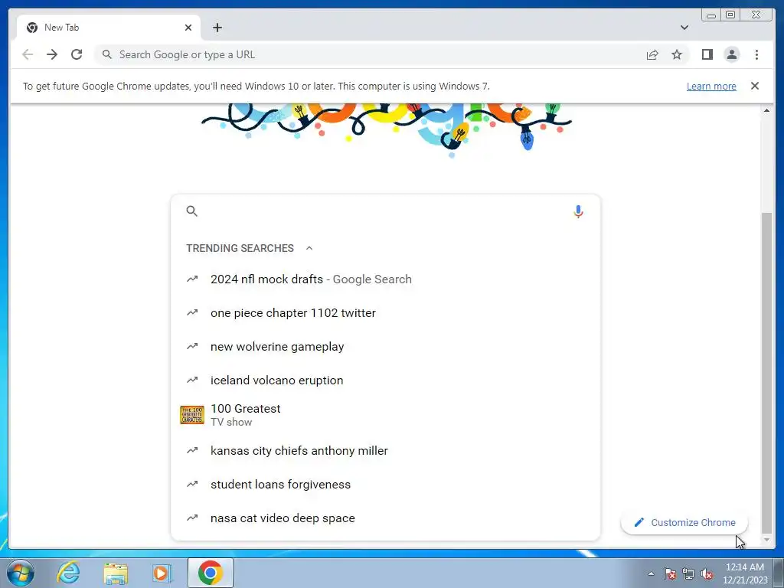
Task: Click the muted volume tray icon
Action: point(707,573)
